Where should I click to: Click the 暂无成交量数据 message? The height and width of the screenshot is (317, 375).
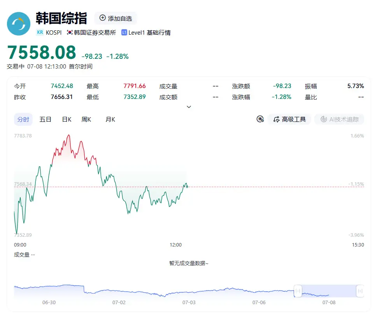[189, 263]
